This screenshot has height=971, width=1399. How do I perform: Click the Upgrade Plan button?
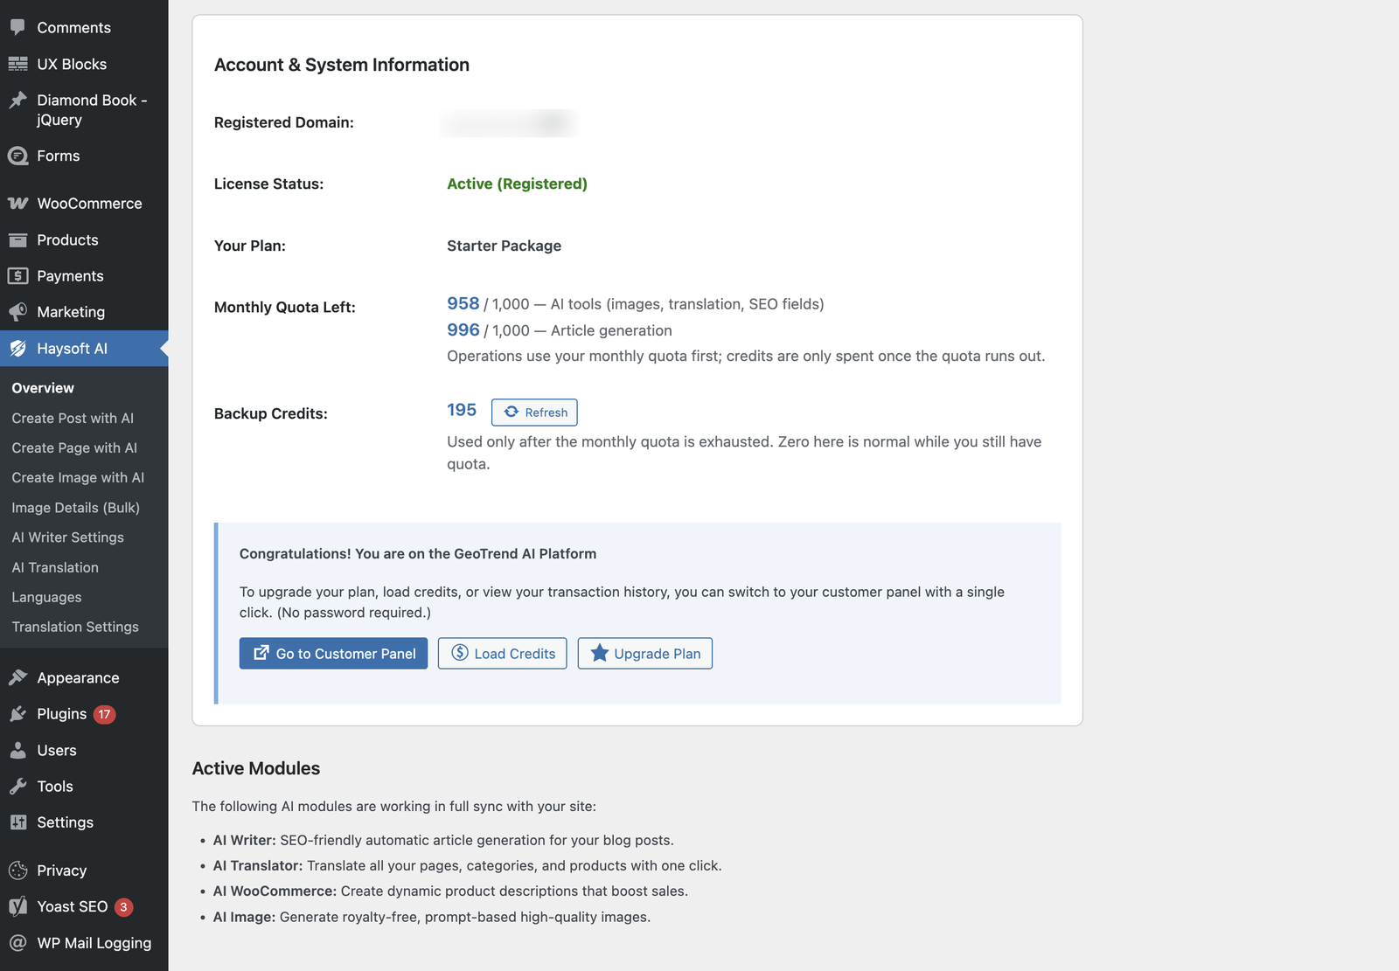pos(644,654)
